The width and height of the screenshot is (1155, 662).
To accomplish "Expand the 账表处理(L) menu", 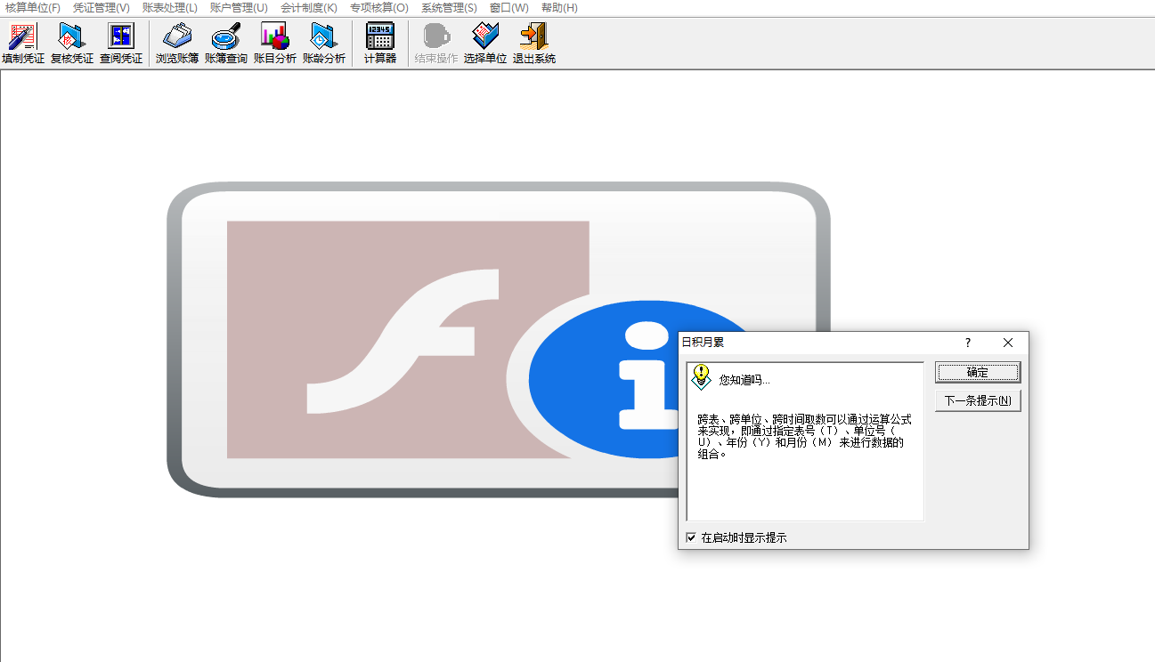I will pyautogui.click(x=169, y=8).
